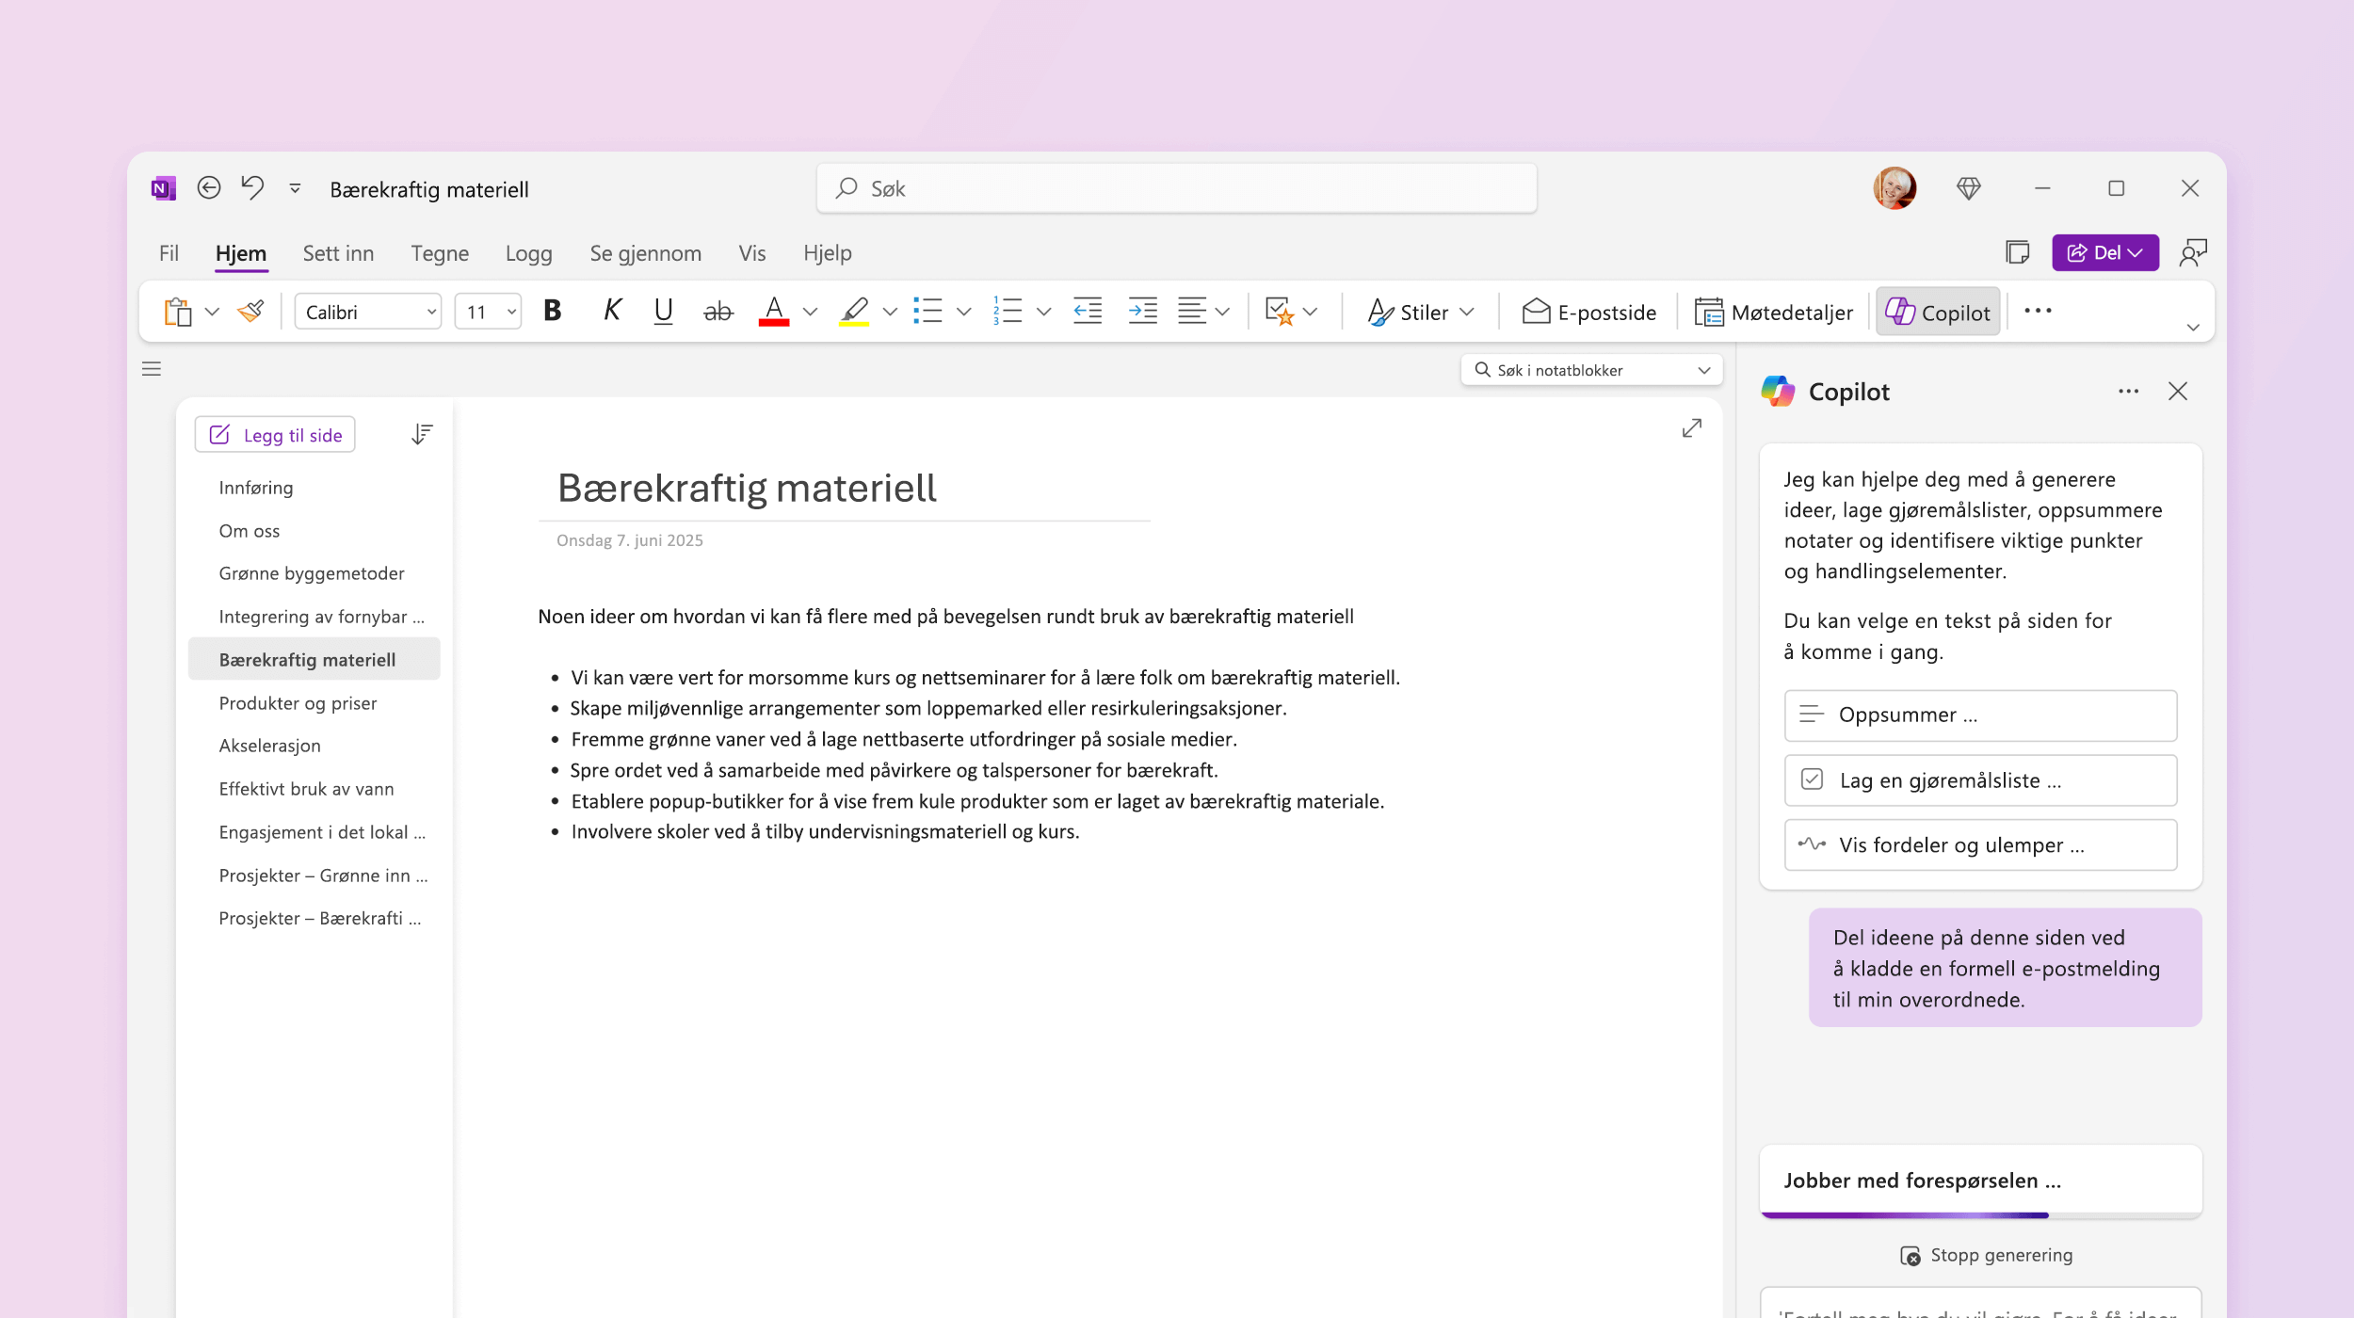Toggle italic formatting
2354x1318 pixels.
pos(612,311)
